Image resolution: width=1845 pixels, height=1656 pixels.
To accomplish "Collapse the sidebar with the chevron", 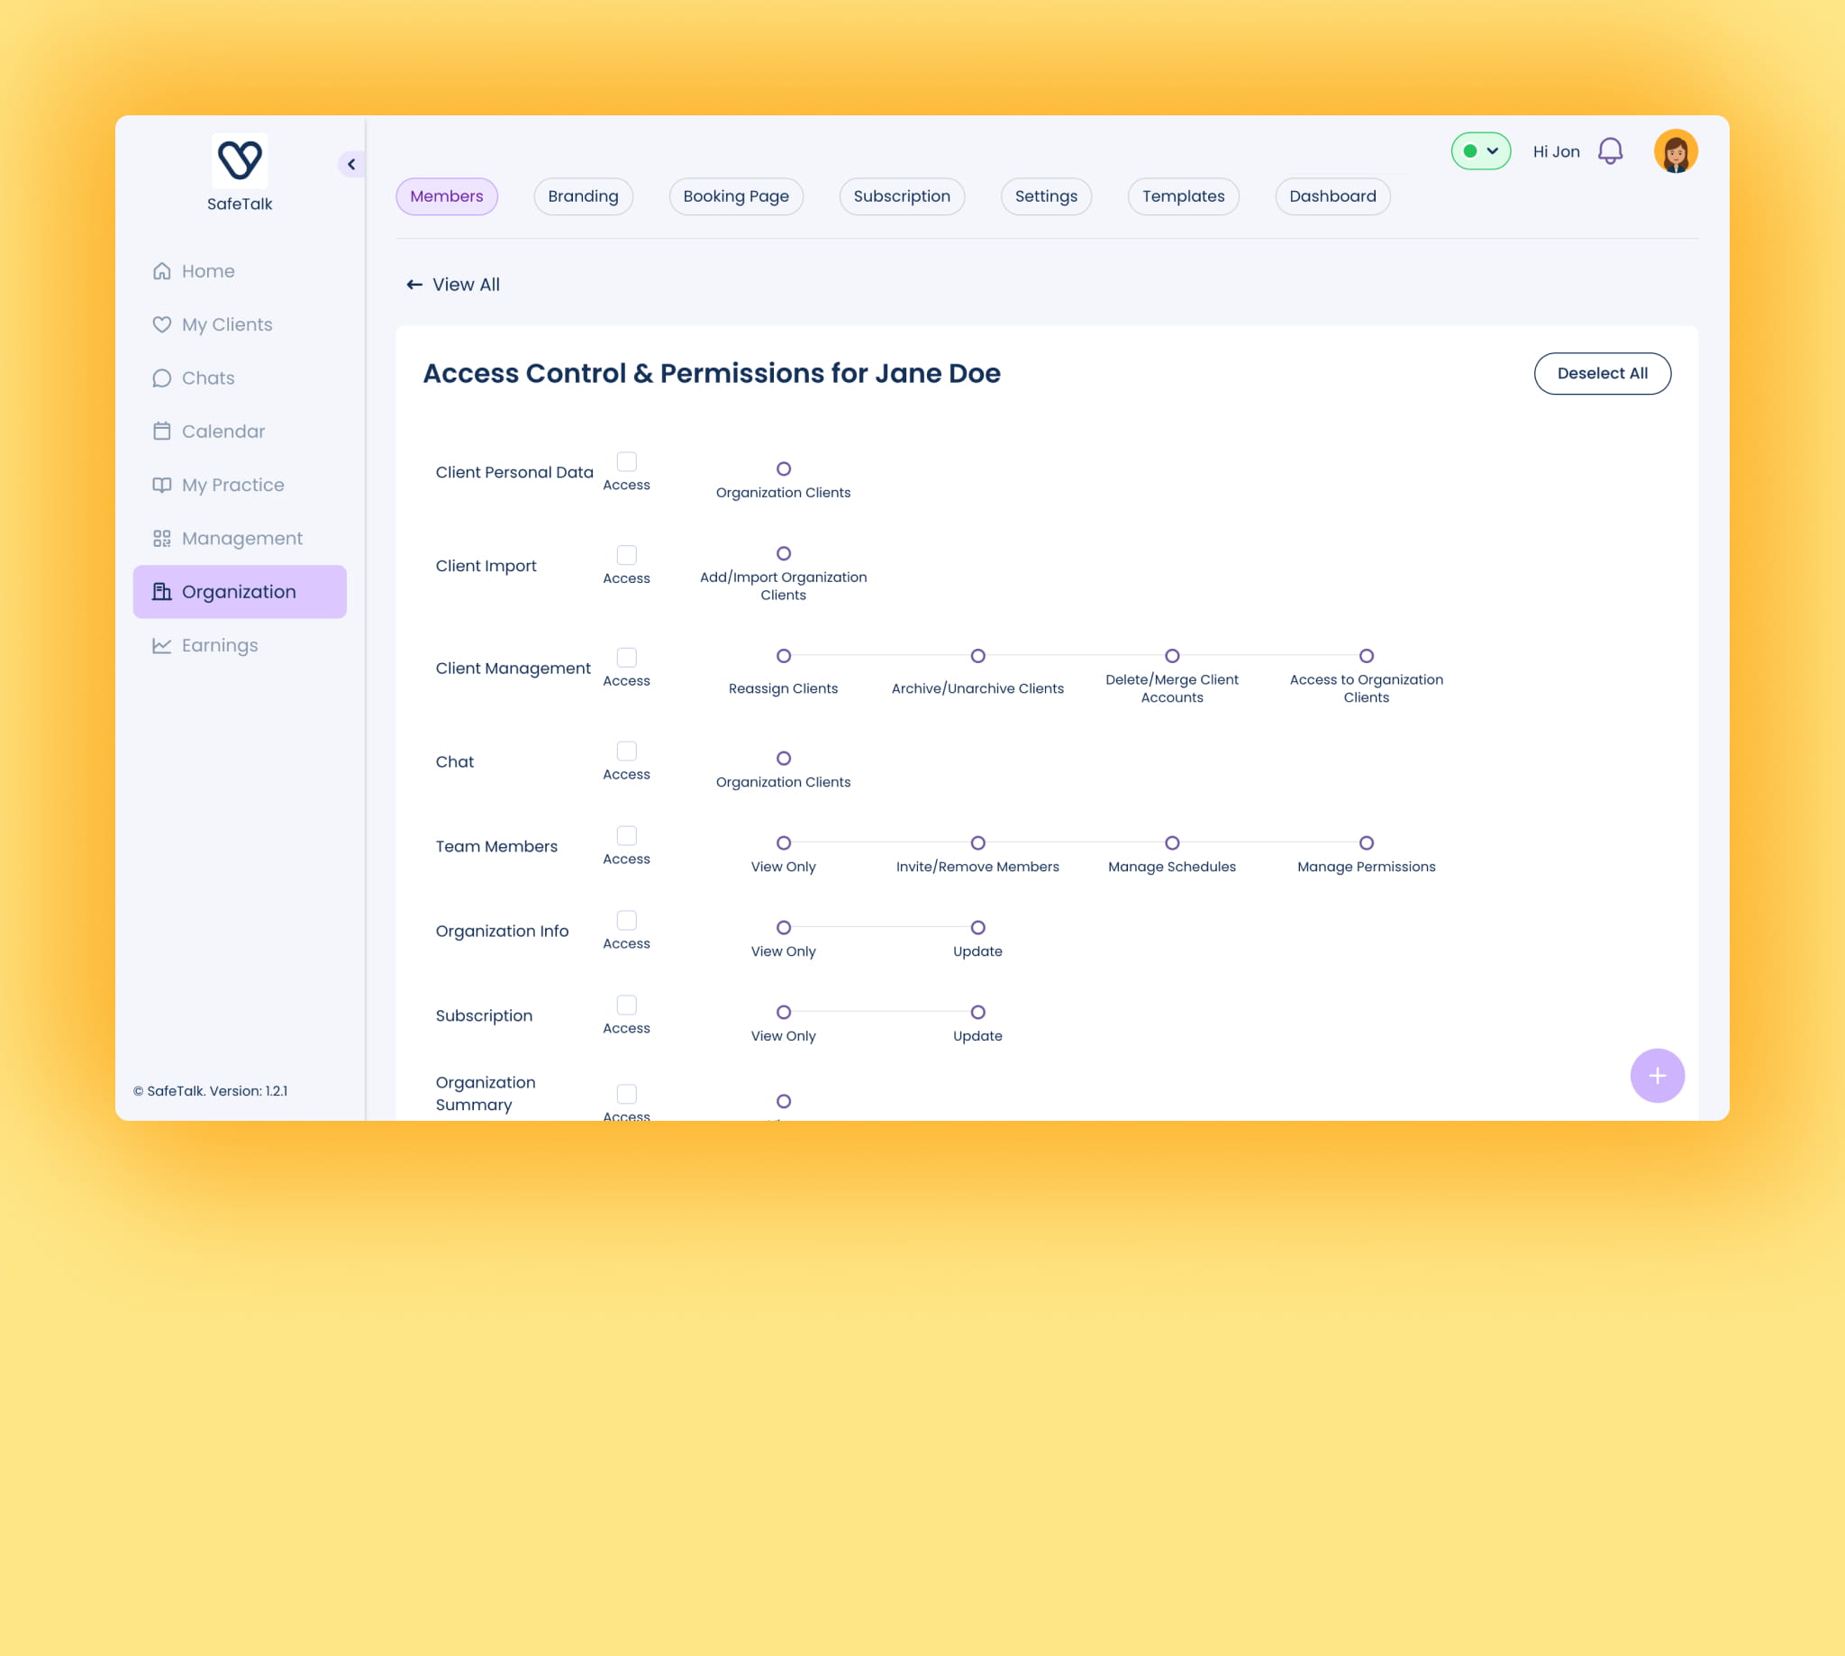I will pyautogui.click(x=351, y=164).
